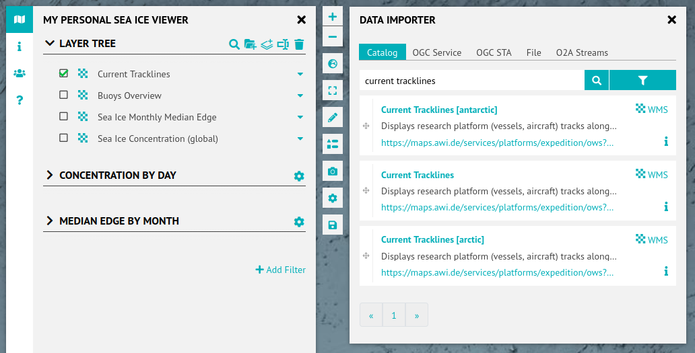Grab move handle of Current Tracklines [arctic]
This screenshot has height=353, width=695.
[366, 256]
